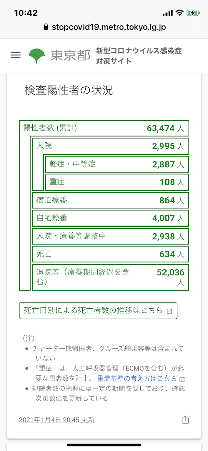208x451 pixels.
Task: Tap the home indicator bar at bottom
Action: (x=104, y=445)
